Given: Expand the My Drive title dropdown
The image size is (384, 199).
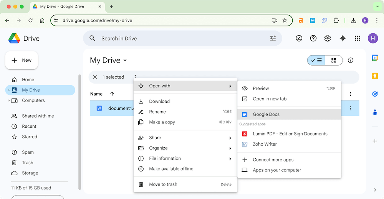Looking at the screenshot, I should tap(125, 61).
